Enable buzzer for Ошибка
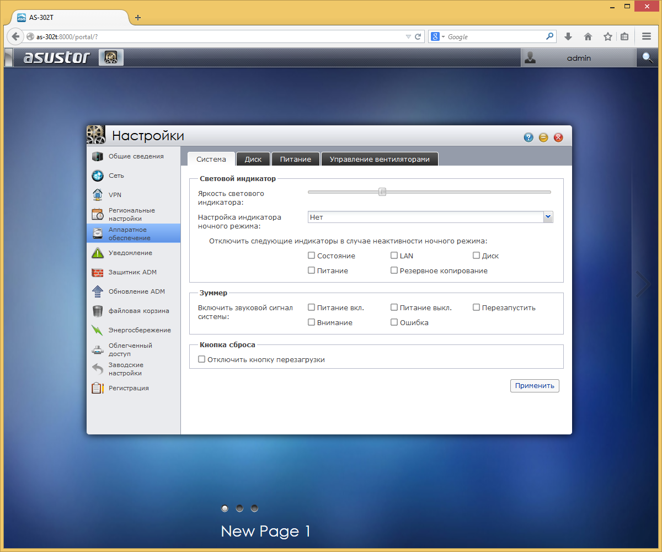 (394, 322)
